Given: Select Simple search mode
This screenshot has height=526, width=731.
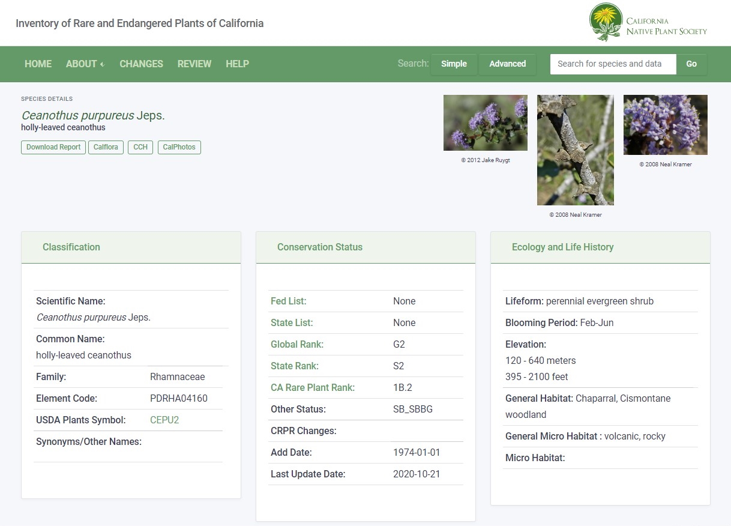Looking at the screenshot, I should tap(454, 64).
